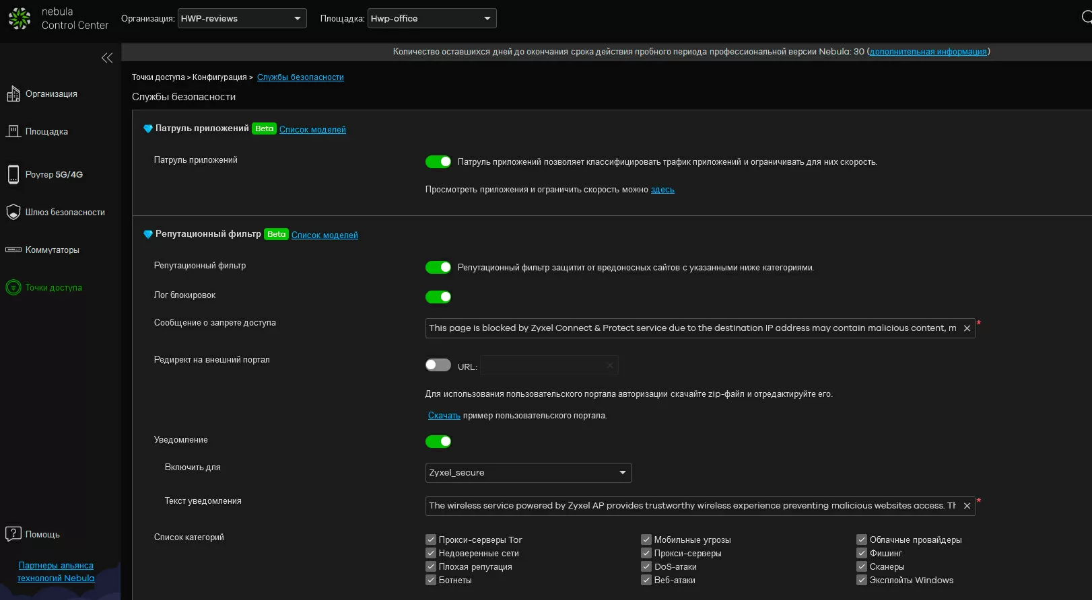Click Службы безопасности breadcrumb link
Screen dimensions: 1092x600
click(300, 77)
